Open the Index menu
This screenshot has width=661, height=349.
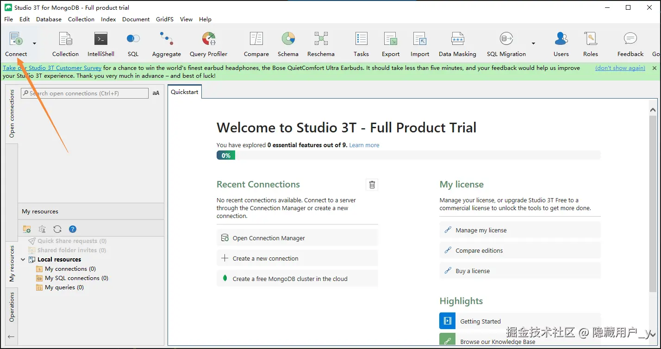click(x=108, y=19)
